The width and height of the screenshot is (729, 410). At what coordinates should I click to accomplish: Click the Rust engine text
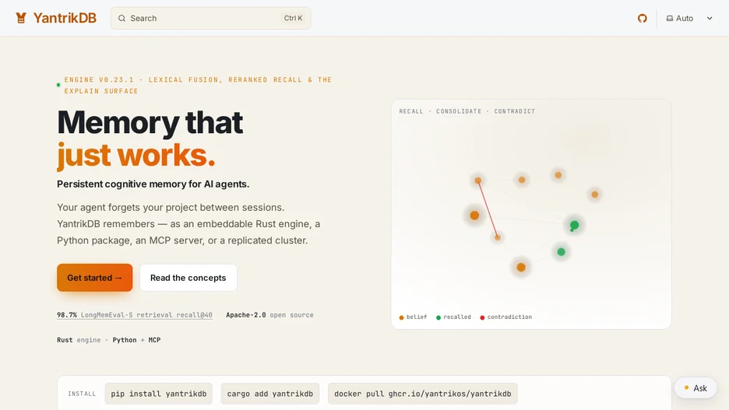pos(79,340)
